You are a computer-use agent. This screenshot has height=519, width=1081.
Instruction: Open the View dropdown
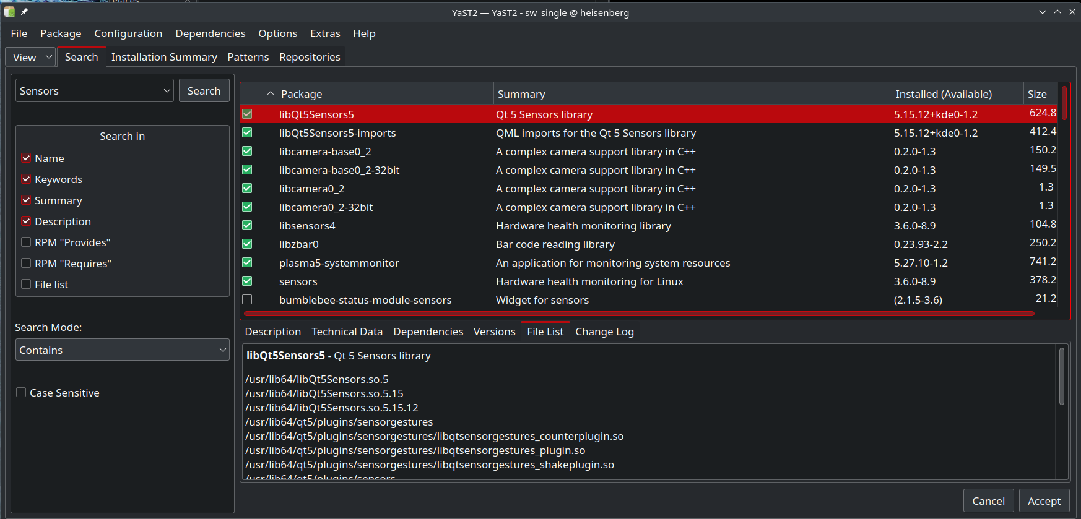(x=31, y=57)
